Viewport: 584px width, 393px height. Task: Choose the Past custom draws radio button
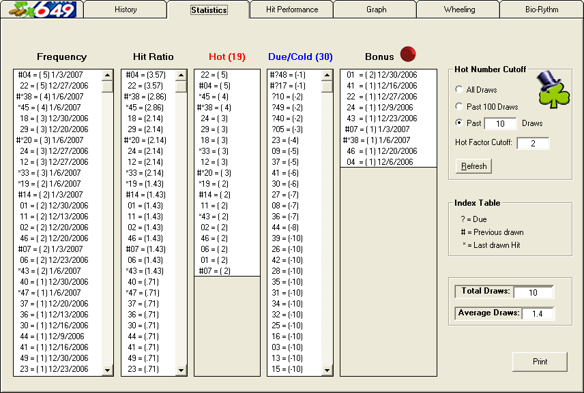459,123
